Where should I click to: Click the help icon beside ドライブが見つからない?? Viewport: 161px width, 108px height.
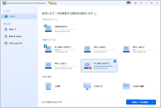coord(61,102)
